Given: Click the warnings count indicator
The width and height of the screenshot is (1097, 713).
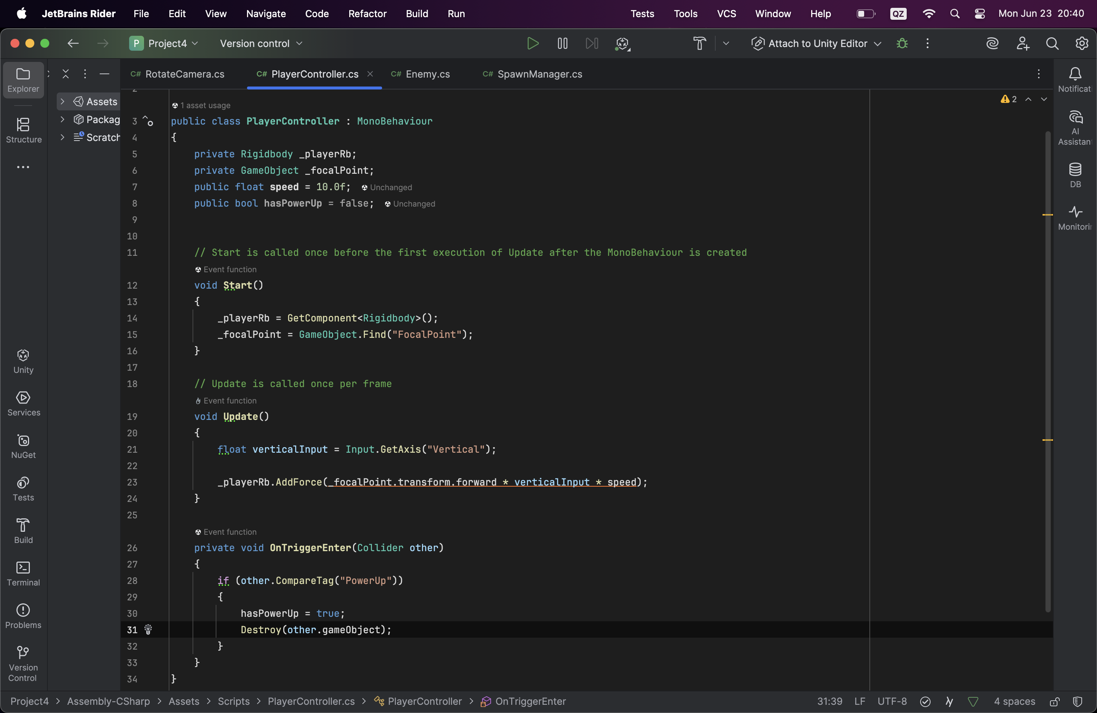Looking at the screenshot, I should 1009,99.
